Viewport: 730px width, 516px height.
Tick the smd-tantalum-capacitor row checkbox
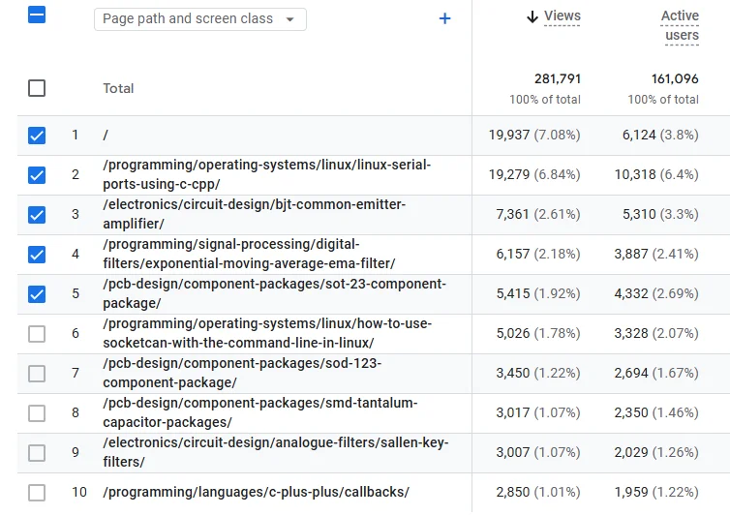[x=37, y=413]
